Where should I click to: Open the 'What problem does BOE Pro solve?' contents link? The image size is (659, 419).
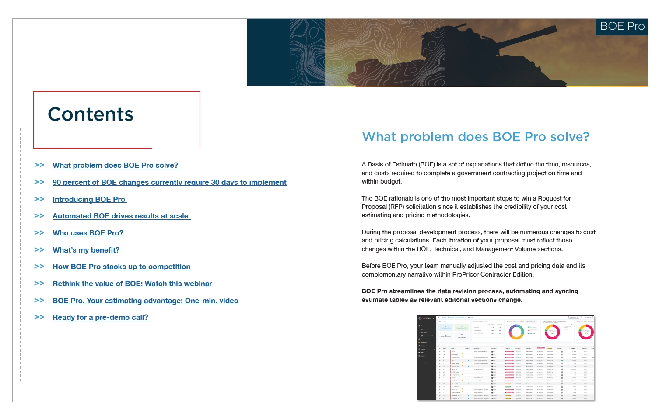click(115, 166)
